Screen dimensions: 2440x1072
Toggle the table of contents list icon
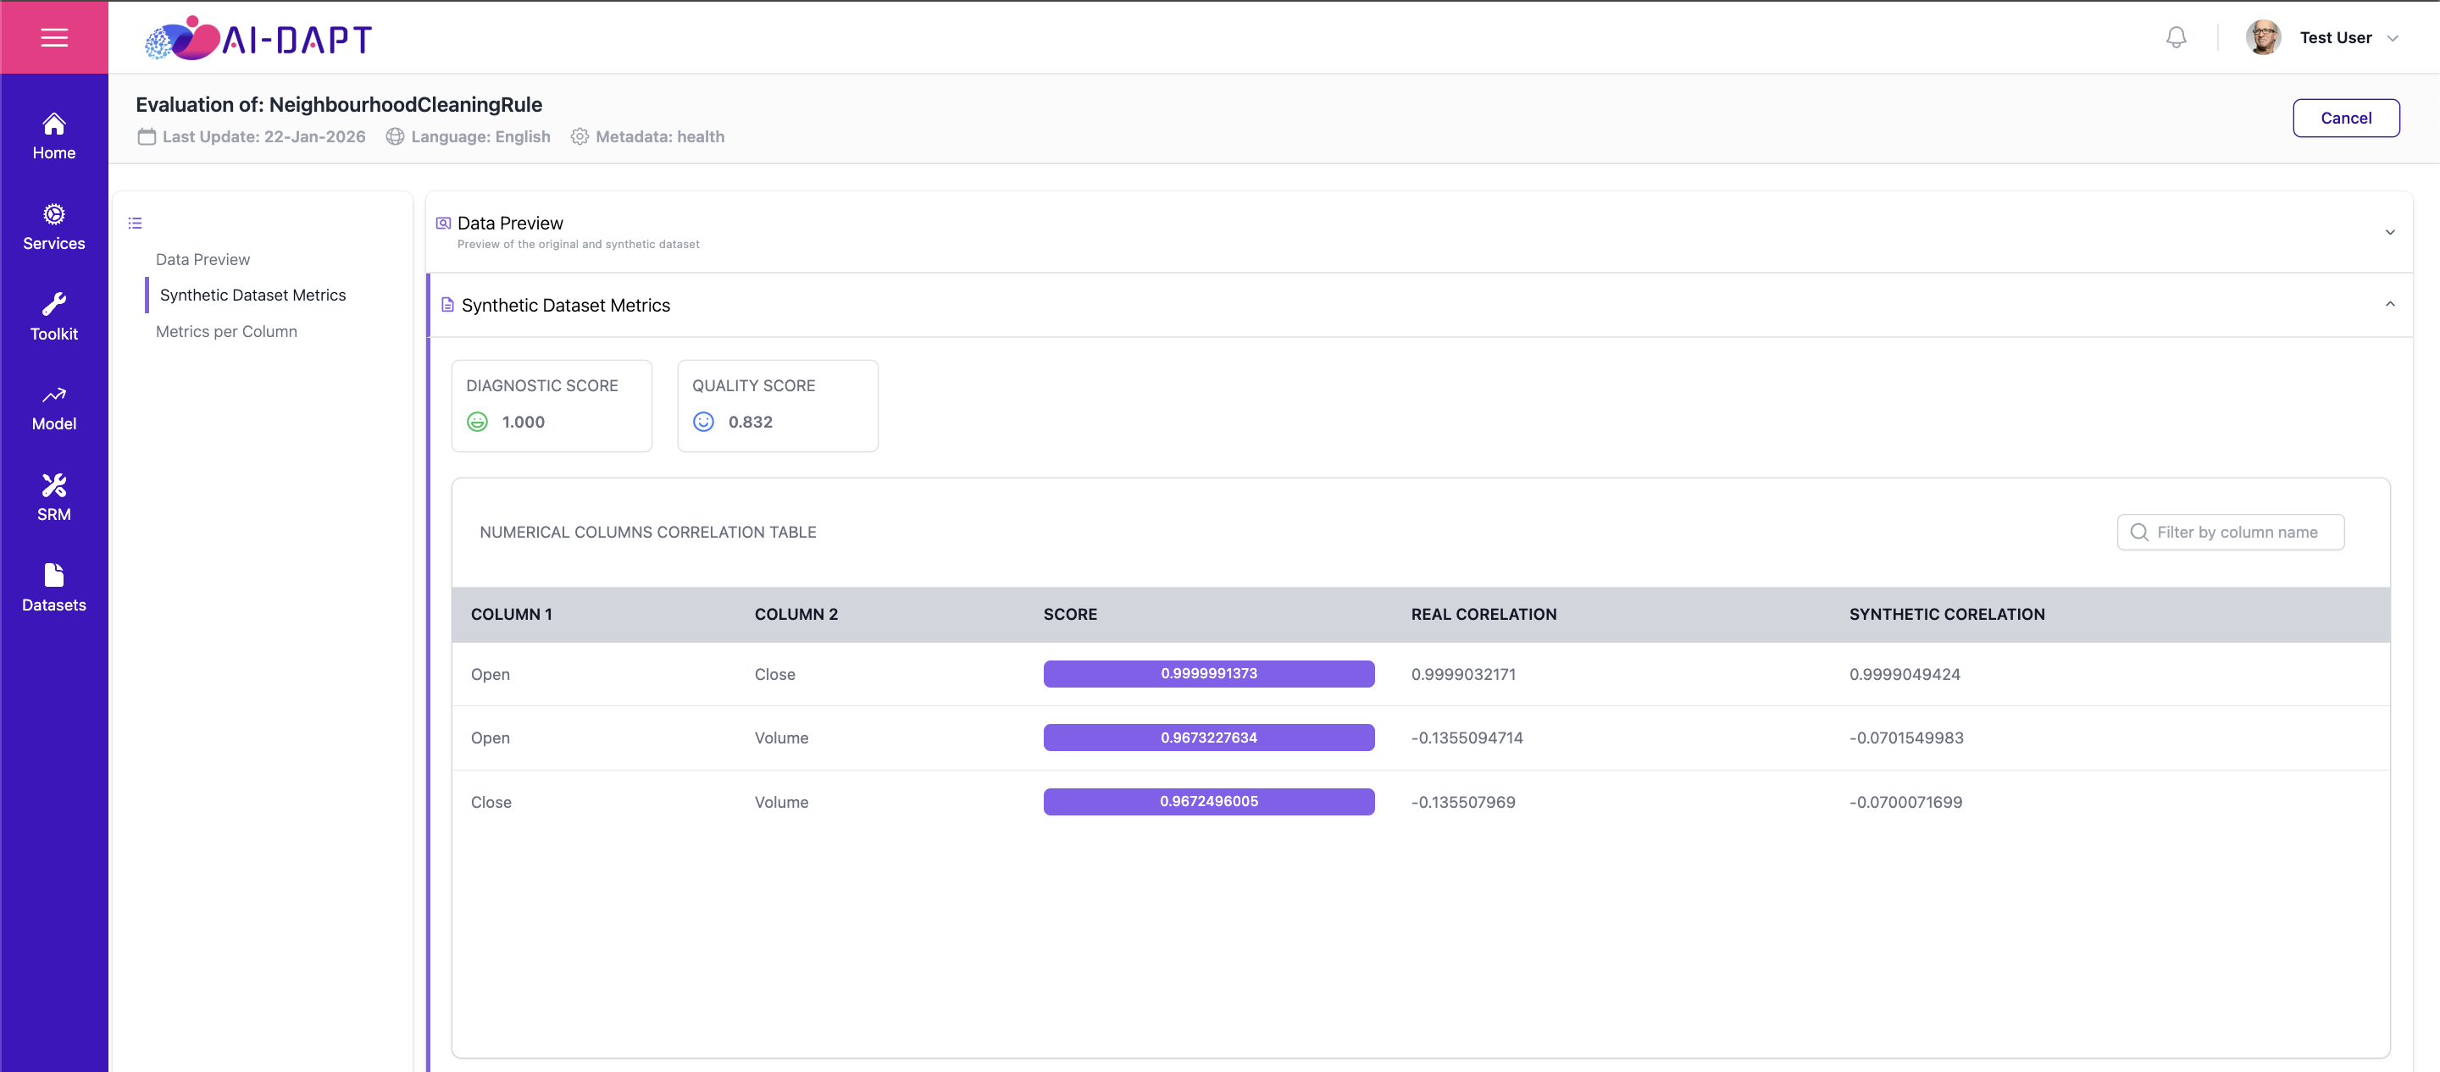click(136, 224)
